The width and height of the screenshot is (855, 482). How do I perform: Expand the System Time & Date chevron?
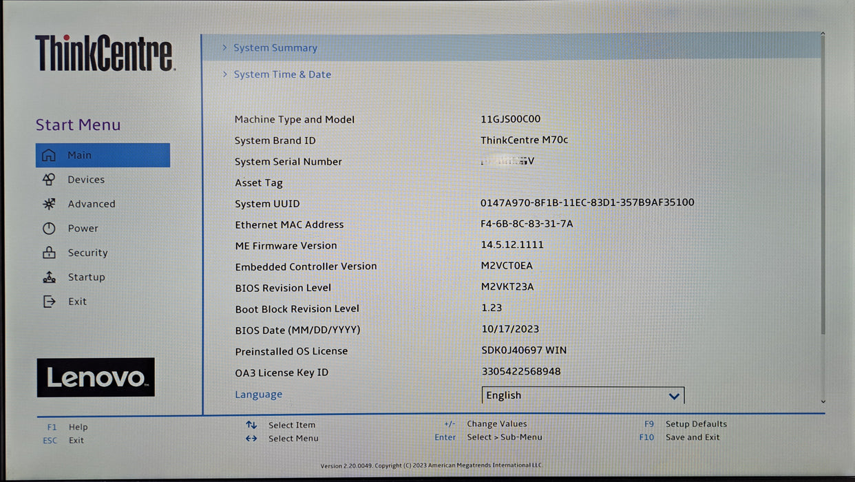coord(224,74)
